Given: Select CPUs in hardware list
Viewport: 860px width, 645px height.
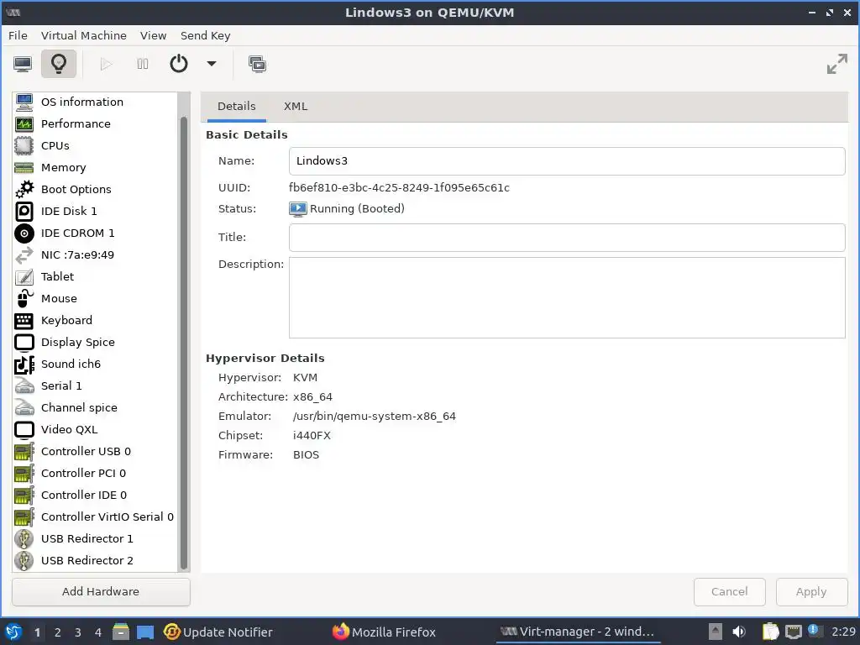Looking at the screenshot, I should [x=95, y=146].
